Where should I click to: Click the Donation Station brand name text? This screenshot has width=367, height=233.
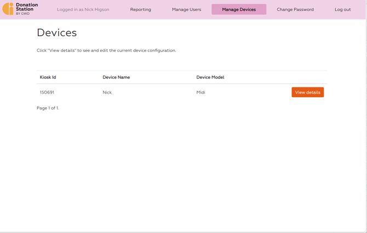[27, 7]
